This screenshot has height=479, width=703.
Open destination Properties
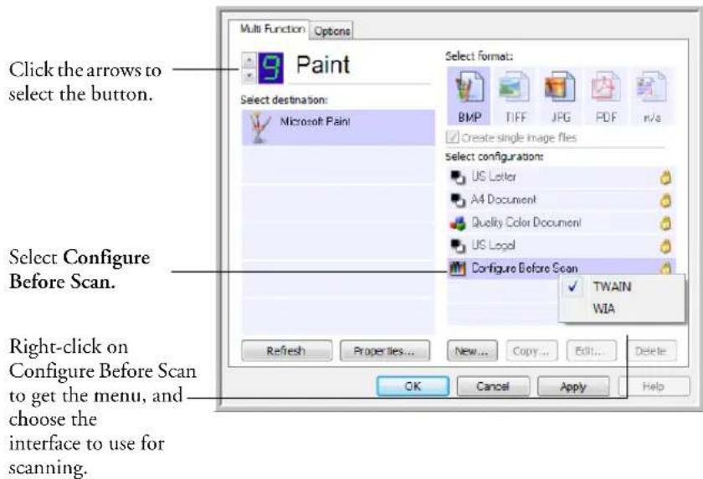pos(385,350)
